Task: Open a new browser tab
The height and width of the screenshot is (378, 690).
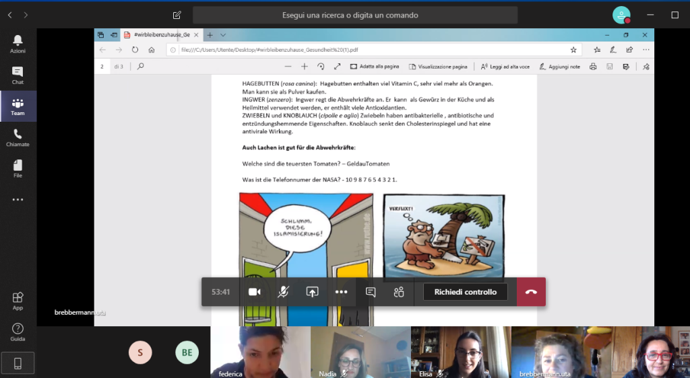Action: 210,35
